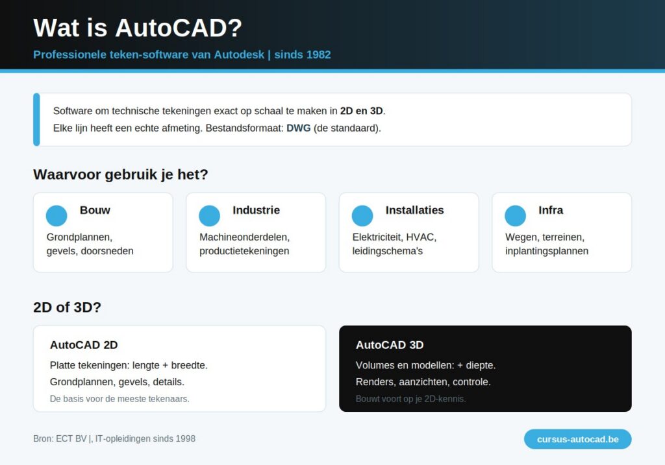Click the source line 'Bron: ECT BV'
The width and height of the screenshot is (665, 465).
tap(60, 439)
